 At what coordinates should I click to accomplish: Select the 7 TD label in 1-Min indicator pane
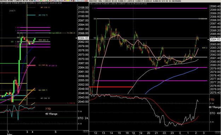click(x=211, y=100)
